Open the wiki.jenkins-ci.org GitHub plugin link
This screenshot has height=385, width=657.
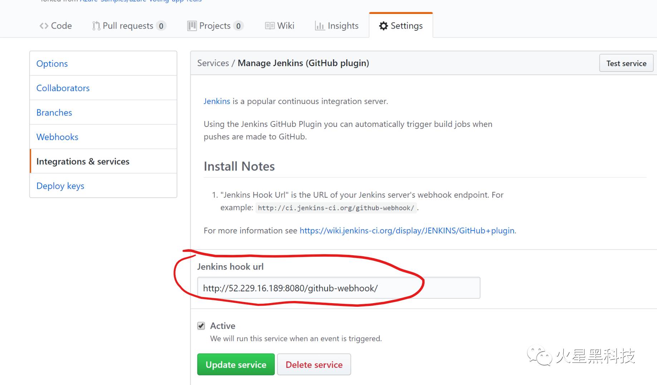point(408,231)
